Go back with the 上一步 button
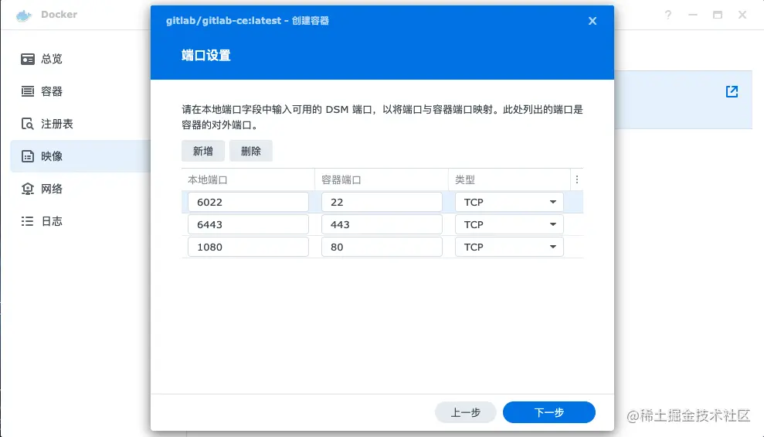Screen dimensions: 764x437 pyautogui.click(x=465, y=412)
